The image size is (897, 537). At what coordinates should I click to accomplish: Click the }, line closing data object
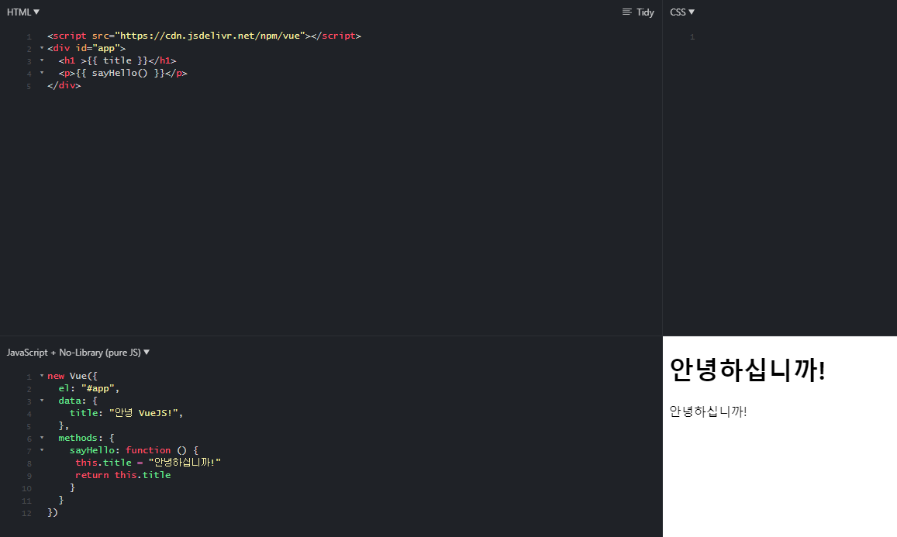(64, 425)
